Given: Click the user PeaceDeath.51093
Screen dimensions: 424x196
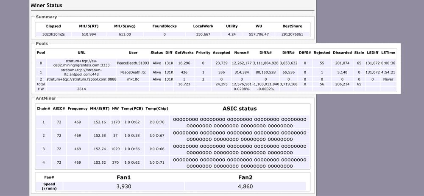Looking at the screenshot, I should point(133,63).
